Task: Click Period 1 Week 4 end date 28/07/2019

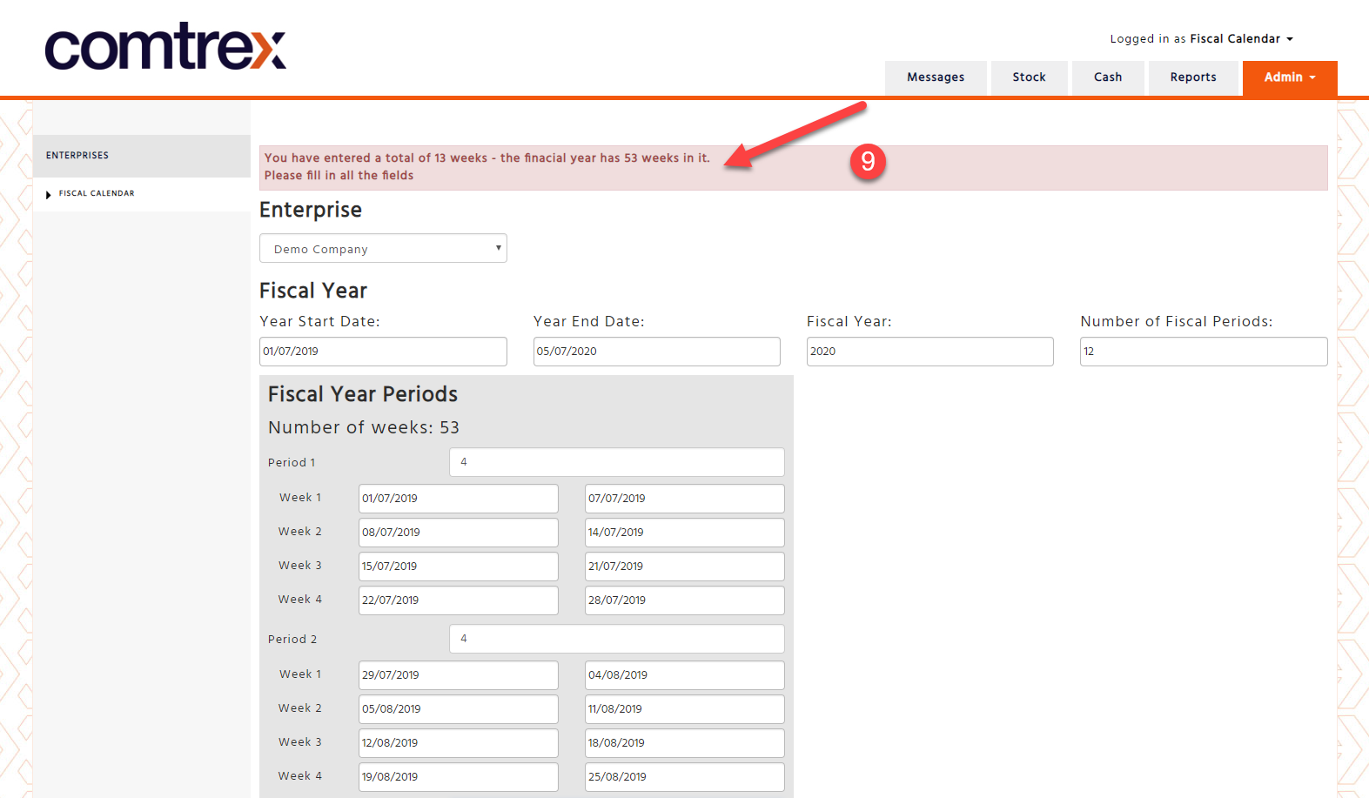Action: pos(685,600)
